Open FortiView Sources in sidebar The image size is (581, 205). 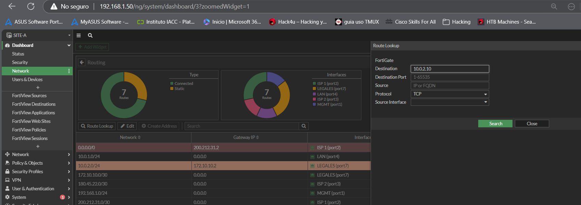pos(29,95)
